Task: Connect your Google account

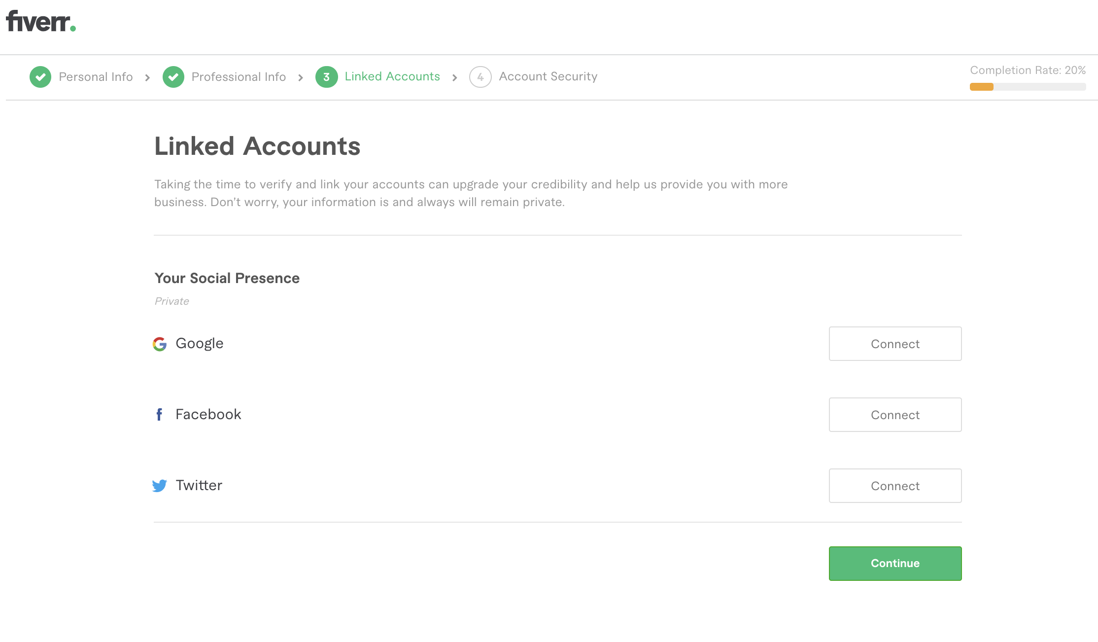Action: coord(895,344)
